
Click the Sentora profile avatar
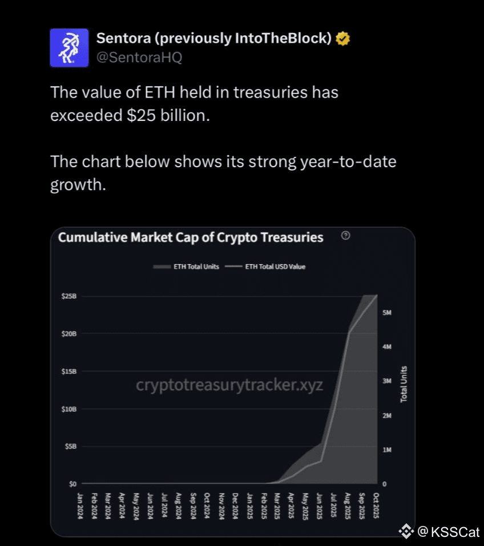pyautogui.click(x=69, y=48)
